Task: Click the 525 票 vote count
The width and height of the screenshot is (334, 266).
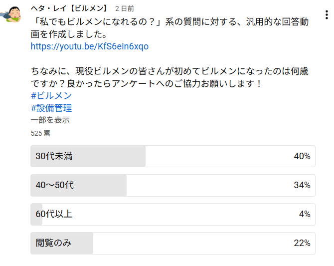Action: (40, 133)
